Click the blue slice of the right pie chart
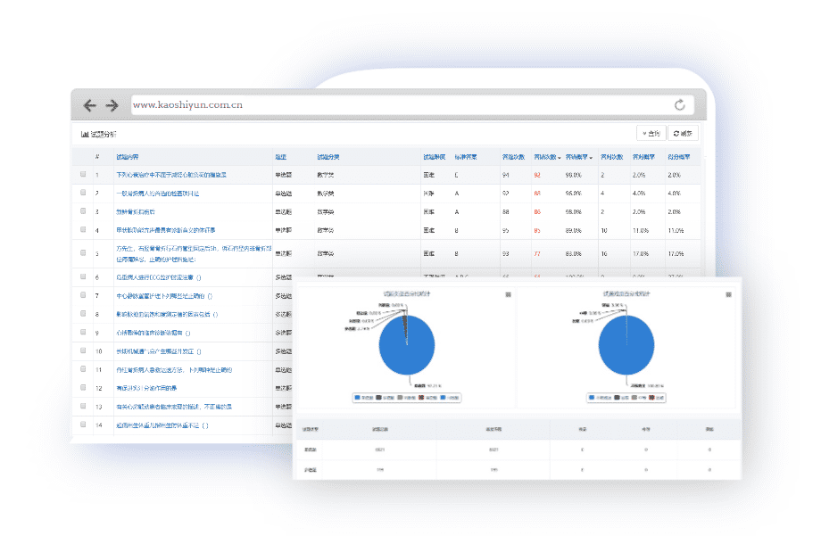This screenshot has width=821, height=536. click(626, 345)
